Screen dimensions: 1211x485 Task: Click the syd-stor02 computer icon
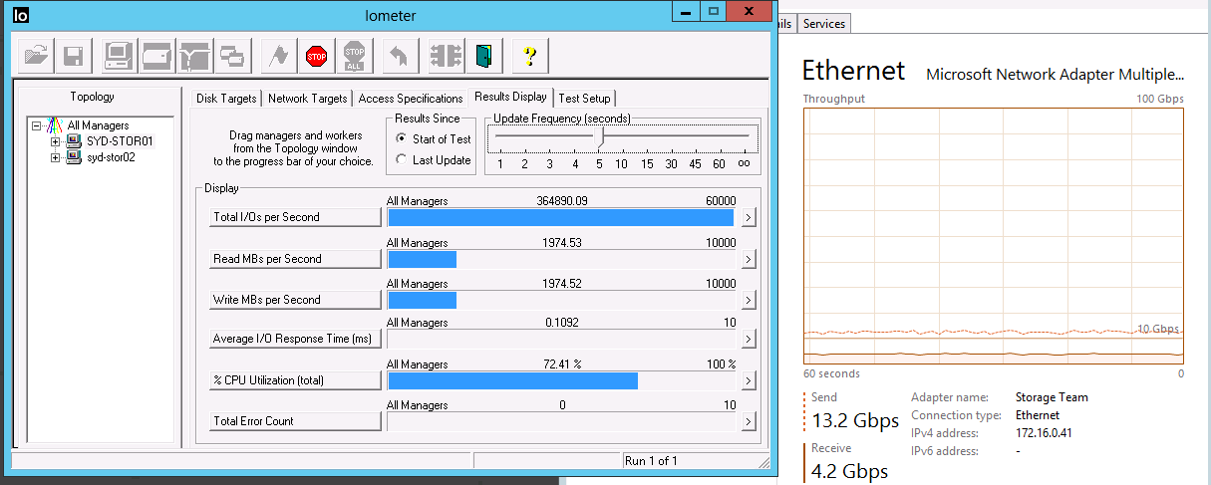tap(74, 157)
